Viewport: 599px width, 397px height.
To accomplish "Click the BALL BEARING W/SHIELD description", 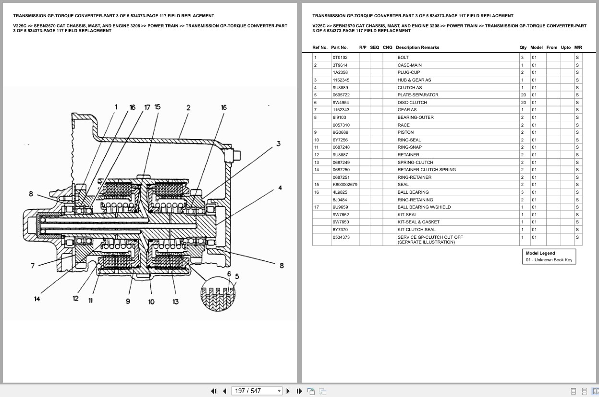I will [424, 207].
